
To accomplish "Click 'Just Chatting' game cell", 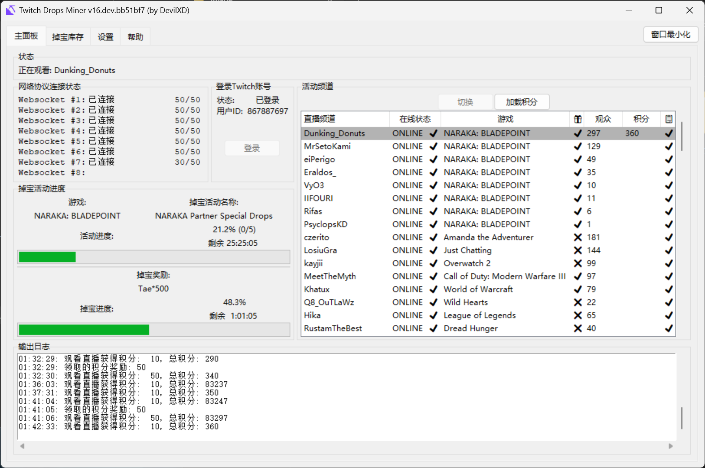I will click(x=467, y=250).
